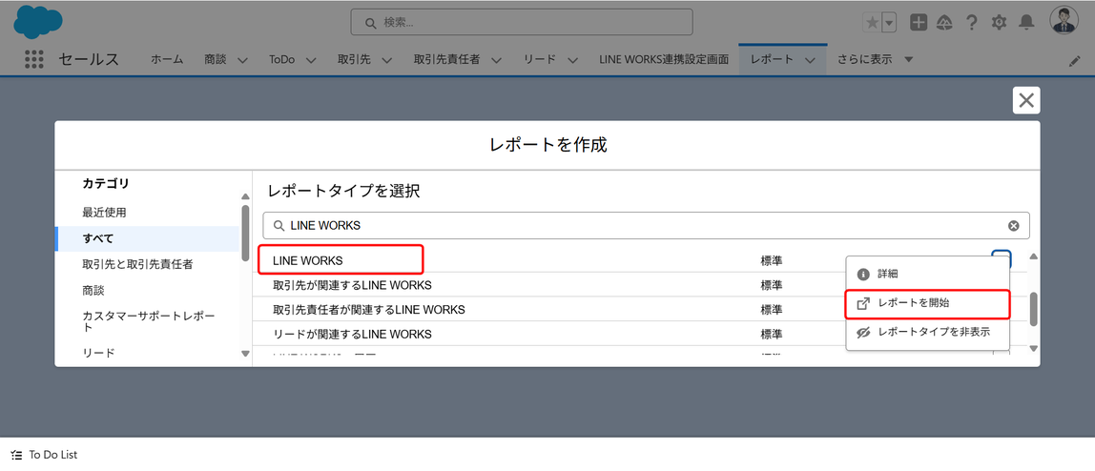
Task: Click the report type list scrollbar thumb
Action: click(1034, 308)
